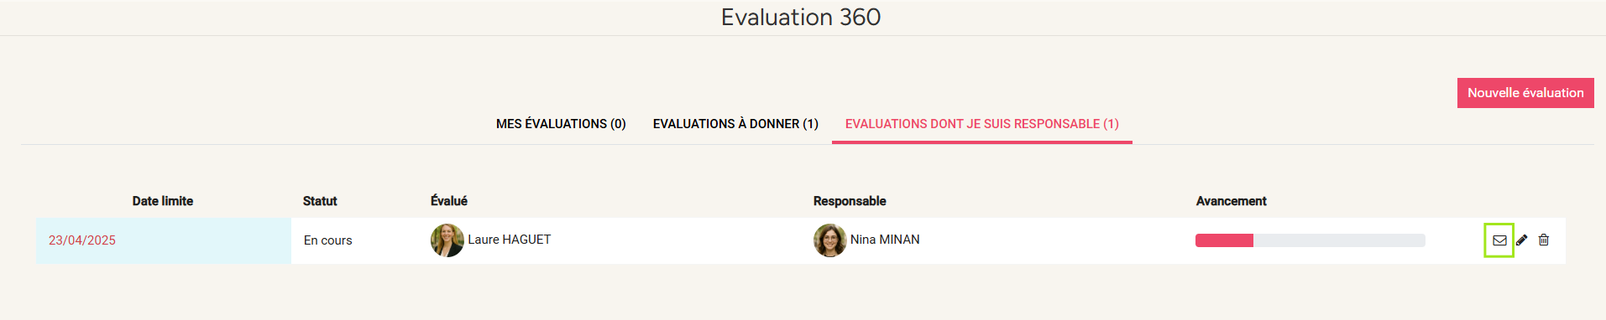Viewport: 1606px width, 320px height.
Task: Click Laure HAGUET's profile photo
Action: 447,240
